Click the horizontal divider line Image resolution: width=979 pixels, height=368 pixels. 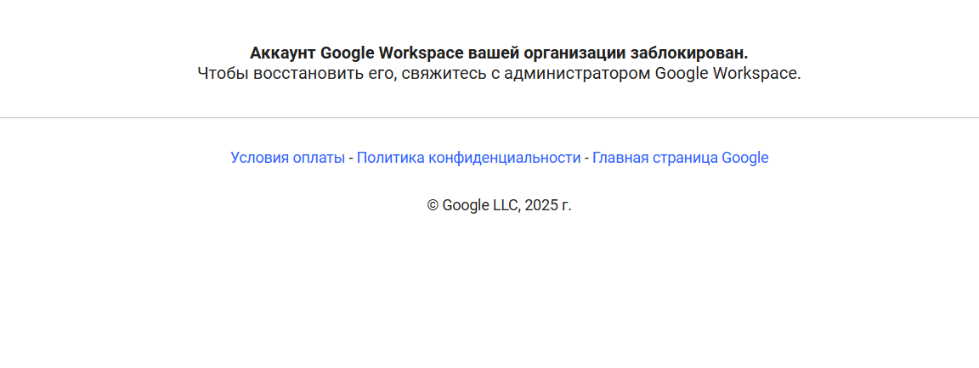point(489,117)
